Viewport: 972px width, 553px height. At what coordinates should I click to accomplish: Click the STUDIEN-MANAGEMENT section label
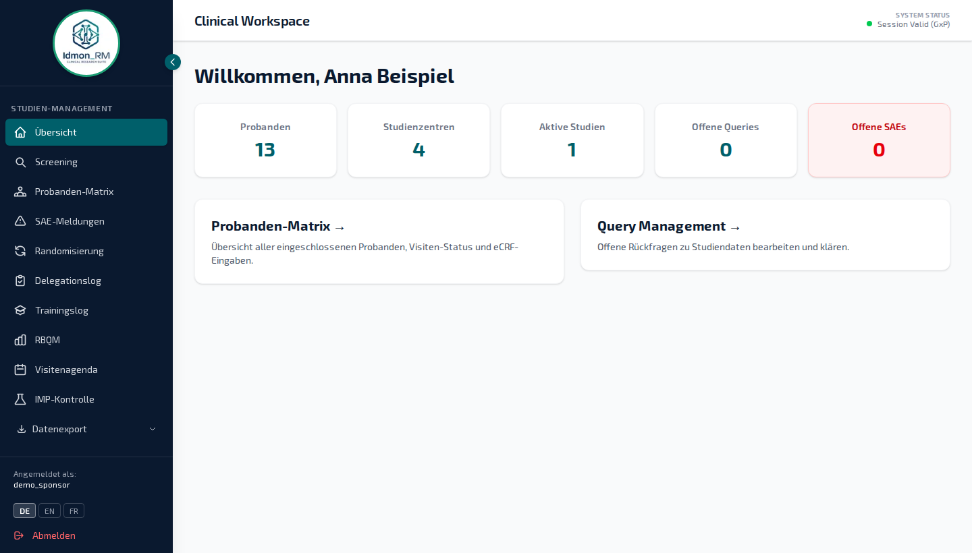61,109
